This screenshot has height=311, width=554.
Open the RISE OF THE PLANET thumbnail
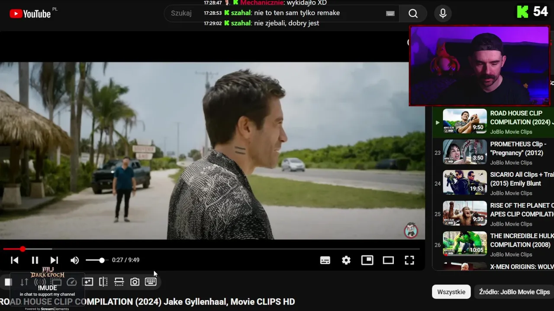pos(465,213)
